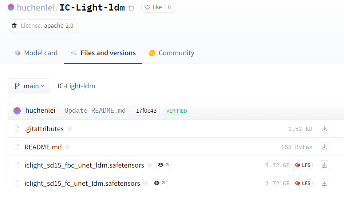This screenshot has width=344, height=197.
Task: Open commit hash 17f0c43
Action: point(146,110)
